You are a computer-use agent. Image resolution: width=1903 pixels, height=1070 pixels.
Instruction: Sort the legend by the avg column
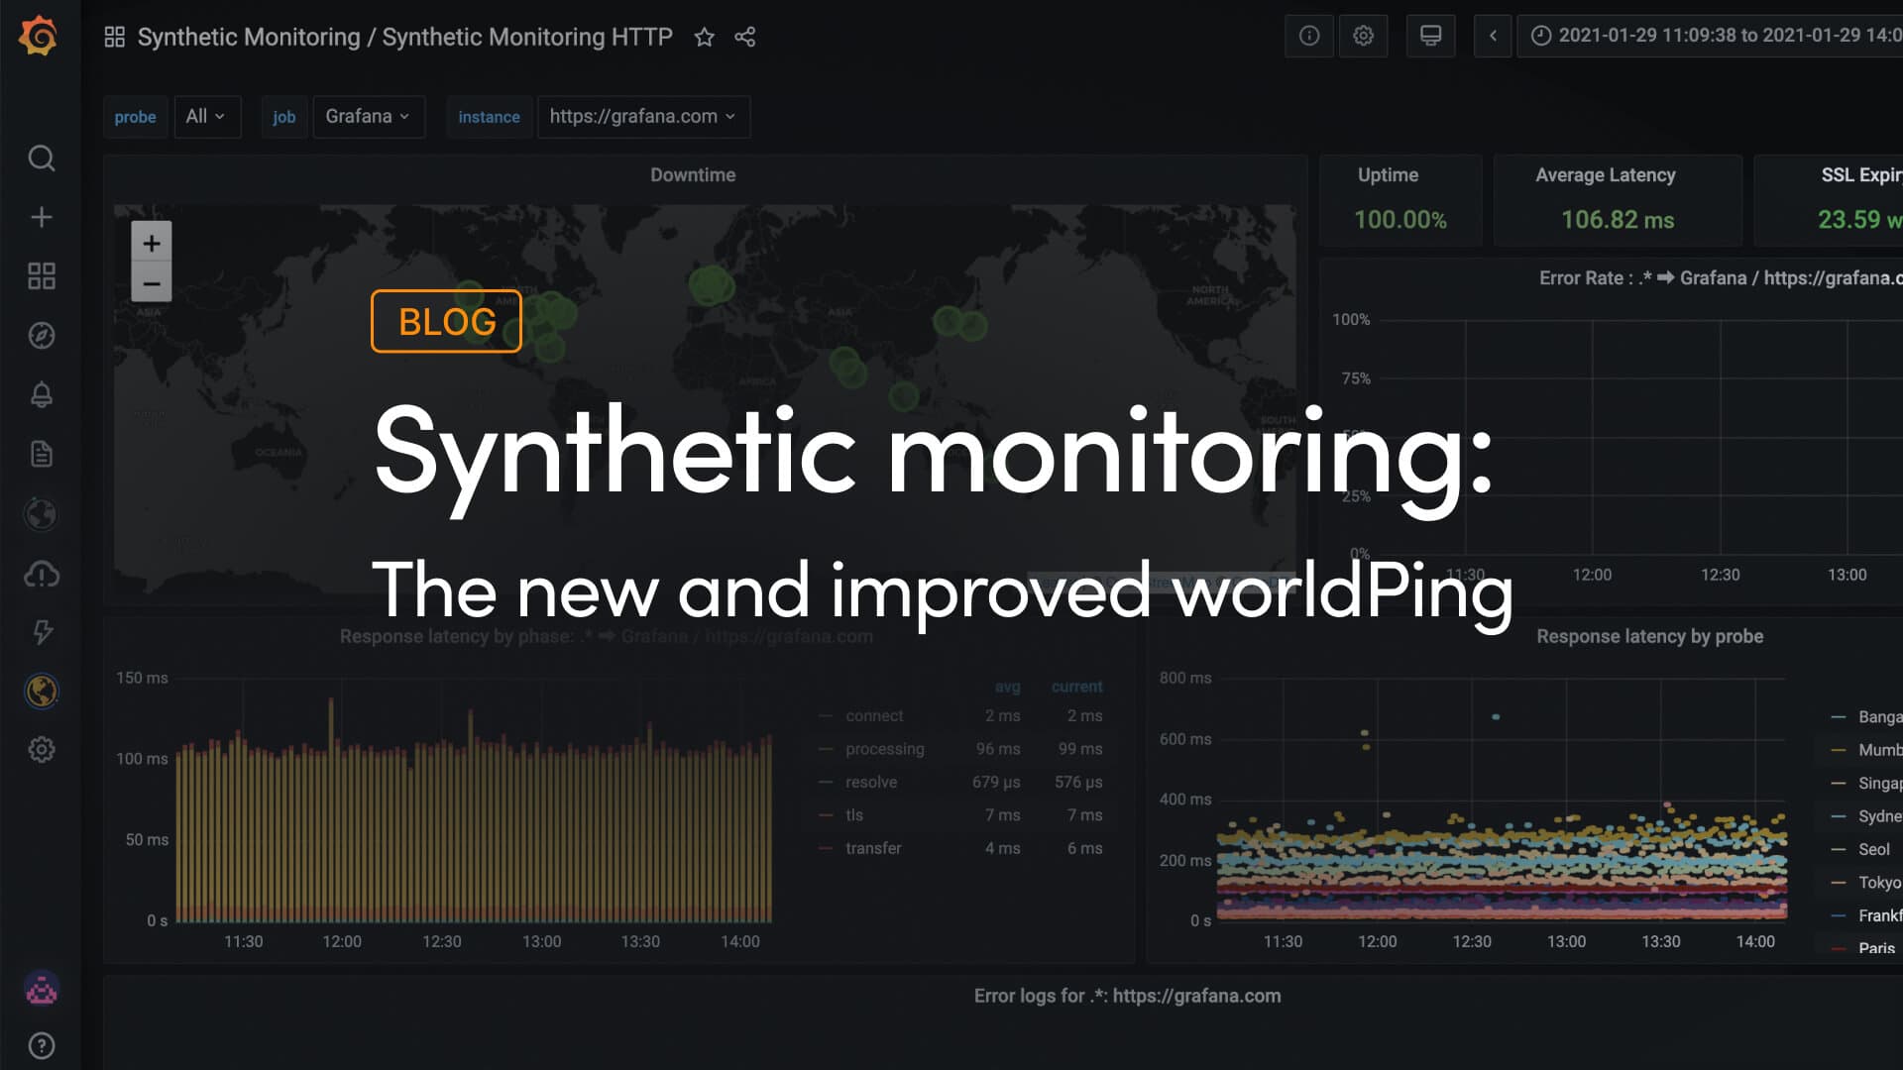click(x=1007, y=686)
